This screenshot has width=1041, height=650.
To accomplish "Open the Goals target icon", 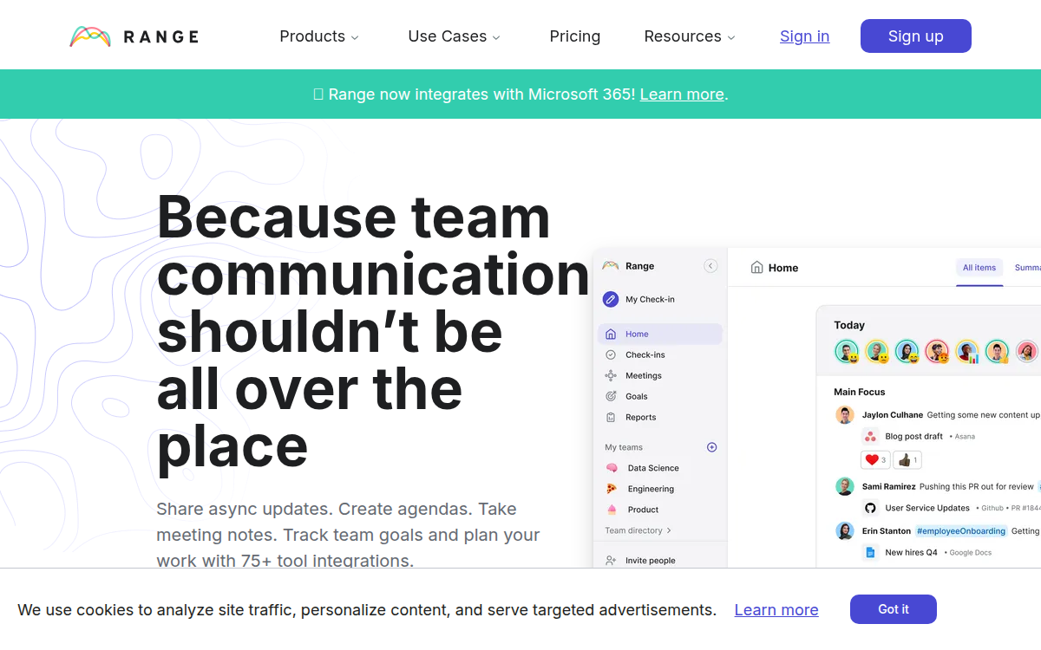I will tap(611, 396).
